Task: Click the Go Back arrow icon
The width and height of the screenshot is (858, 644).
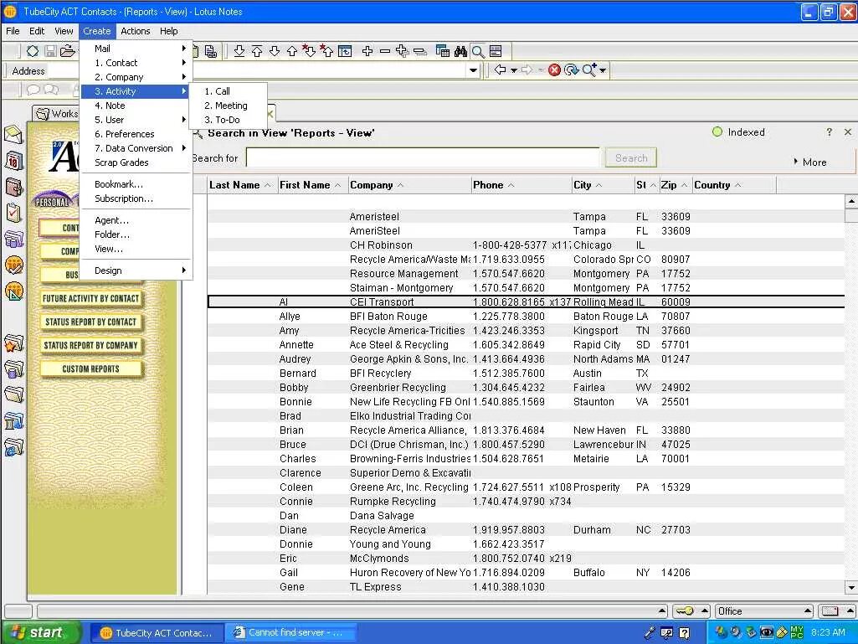Action: (500, 70)
